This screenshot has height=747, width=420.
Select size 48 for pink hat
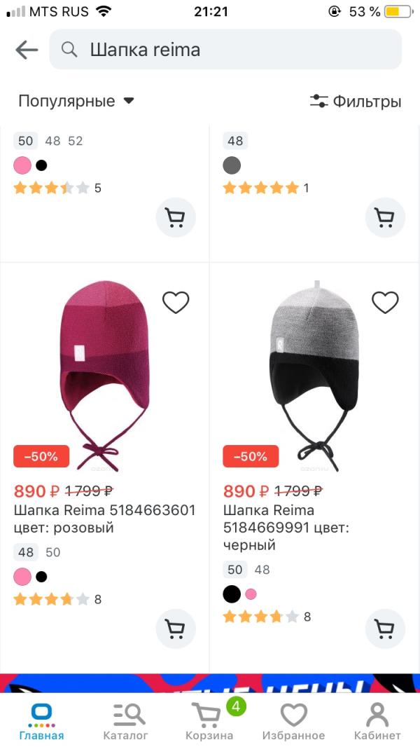click(26, 552)
